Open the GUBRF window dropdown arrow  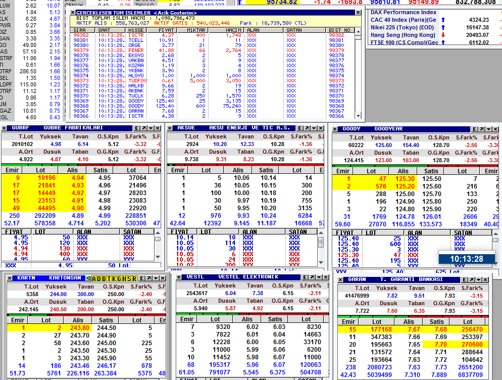[152, 128]
